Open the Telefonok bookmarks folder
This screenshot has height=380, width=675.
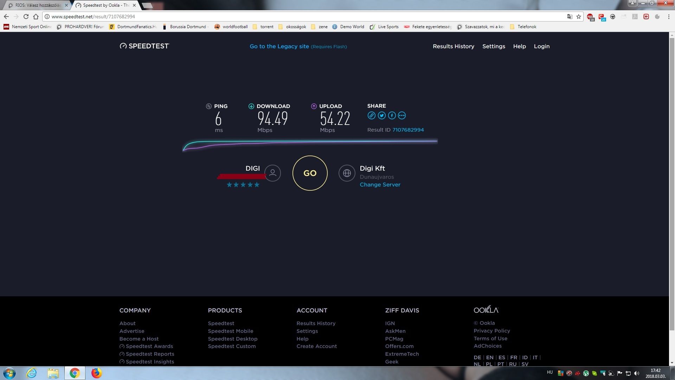point(523,27)
